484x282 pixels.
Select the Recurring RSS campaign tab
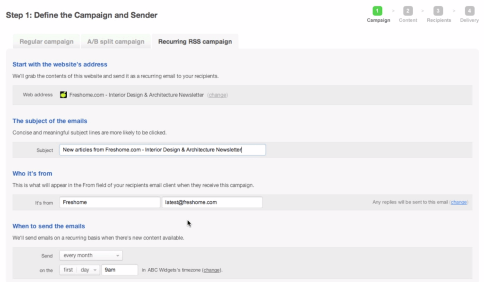click(x=195, y=42)
